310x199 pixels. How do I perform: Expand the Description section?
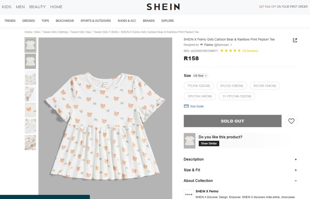pyautogui.click(x=295, y=159)
